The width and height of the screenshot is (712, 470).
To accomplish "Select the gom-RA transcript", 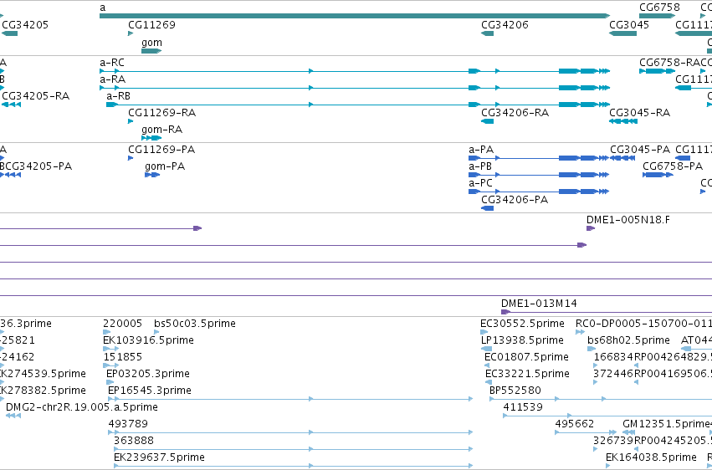I will pyautogui.click(x=151, y=138).
